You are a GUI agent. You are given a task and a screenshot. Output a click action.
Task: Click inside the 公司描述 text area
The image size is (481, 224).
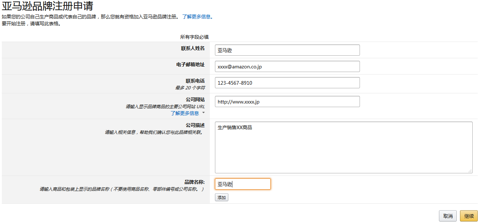(343, 148)
